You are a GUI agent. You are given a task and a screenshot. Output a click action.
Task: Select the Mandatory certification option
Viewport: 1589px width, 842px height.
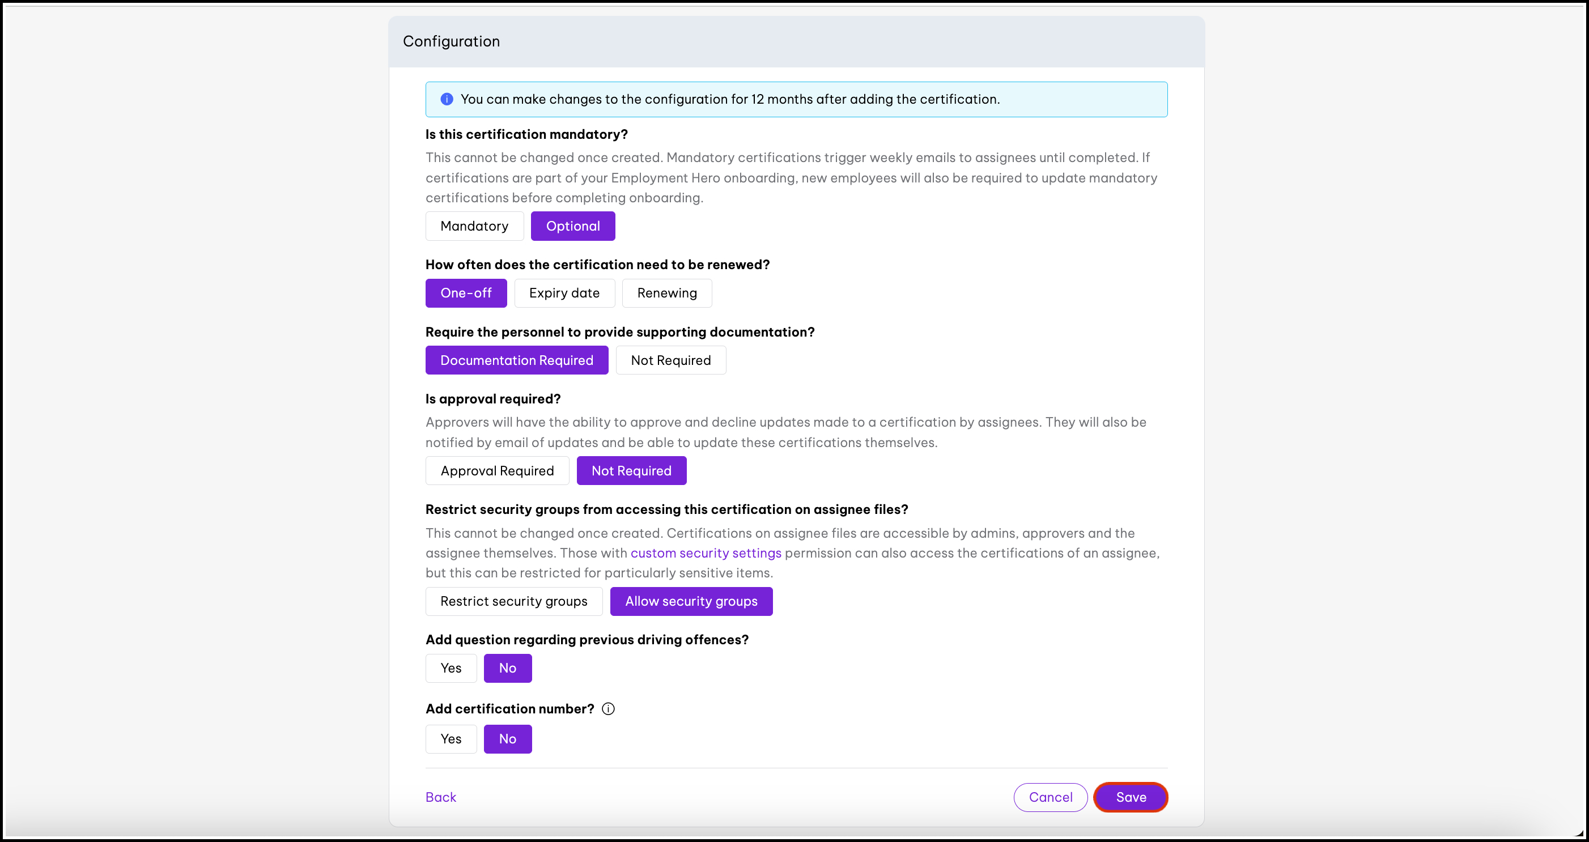coord(474,226)
